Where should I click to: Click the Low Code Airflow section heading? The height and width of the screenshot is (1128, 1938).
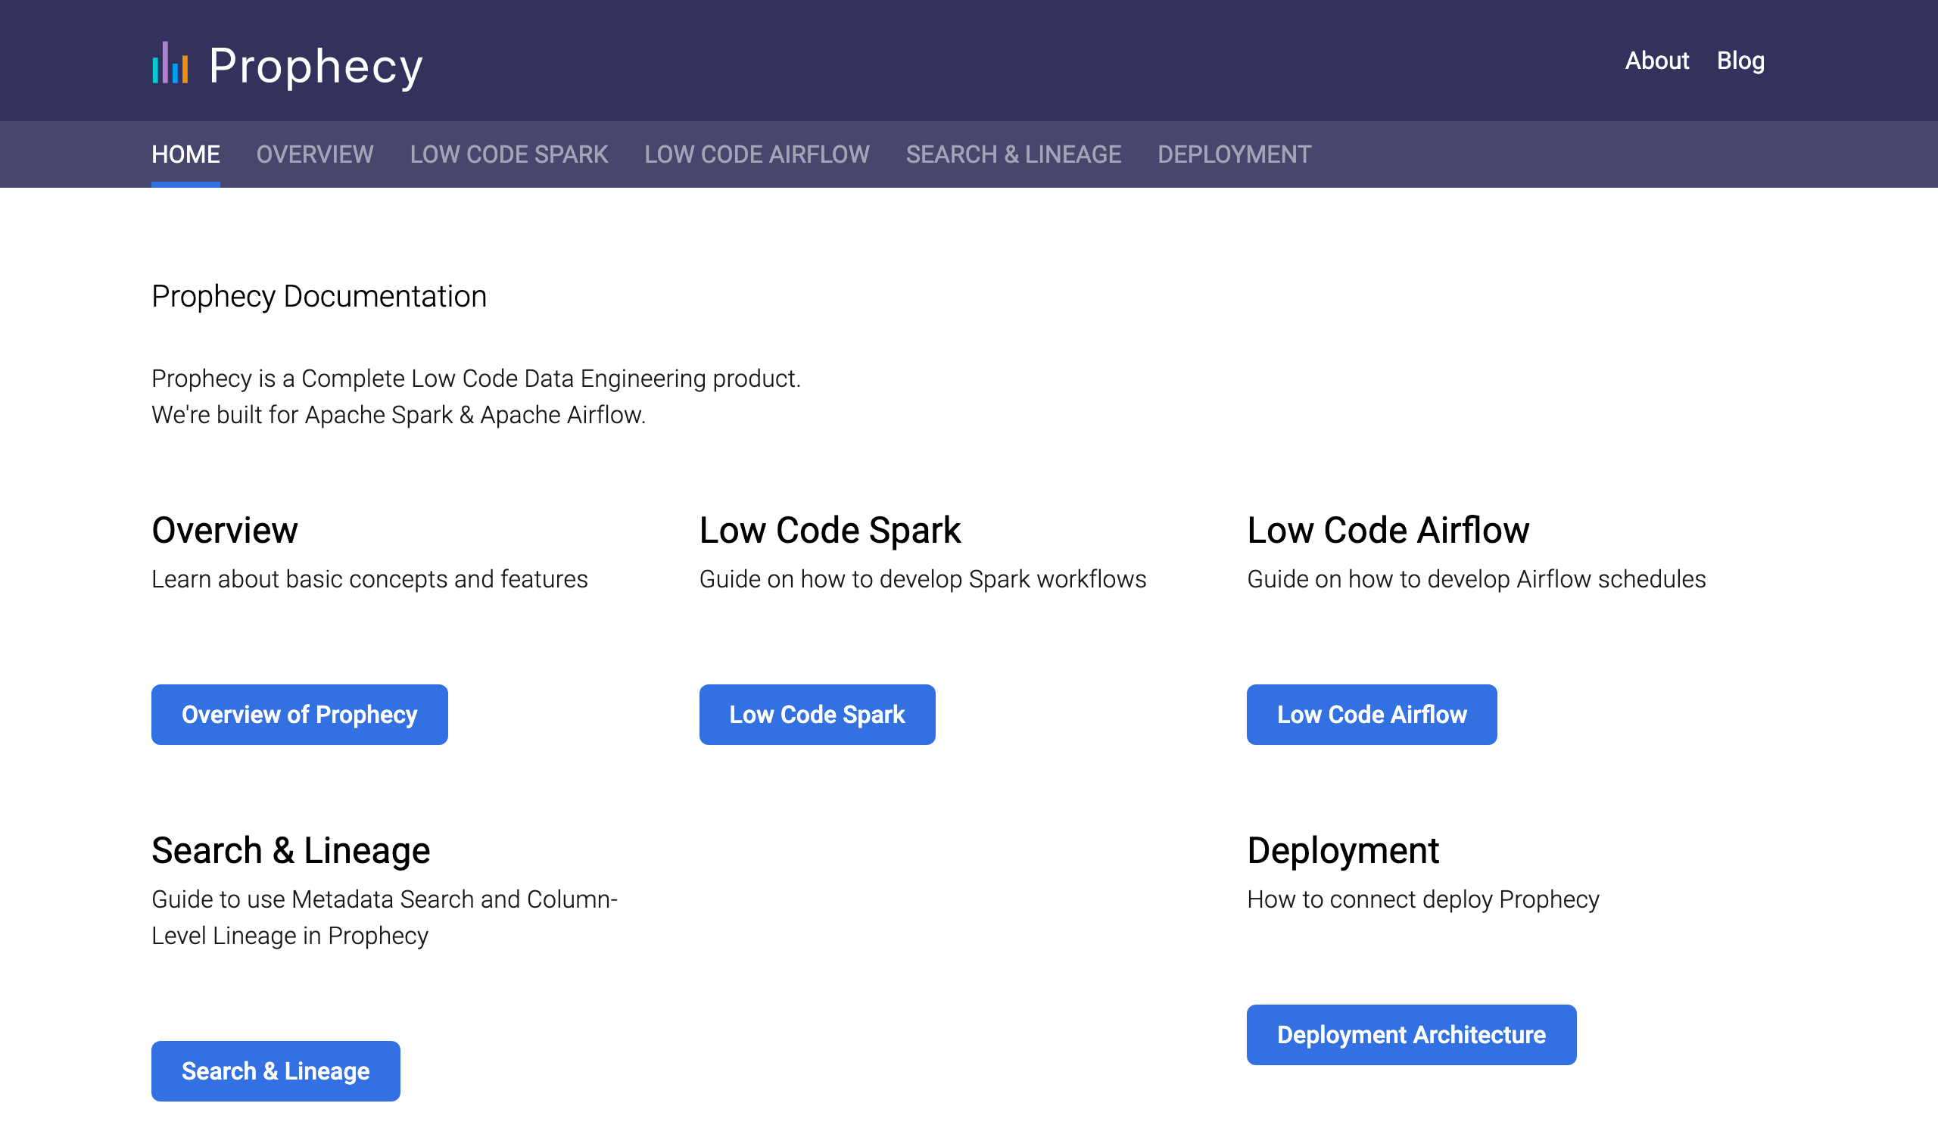click(1388, 531)
